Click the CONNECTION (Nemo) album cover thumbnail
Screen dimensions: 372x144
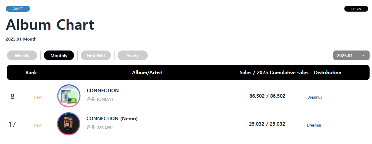[x=69, y=124]
